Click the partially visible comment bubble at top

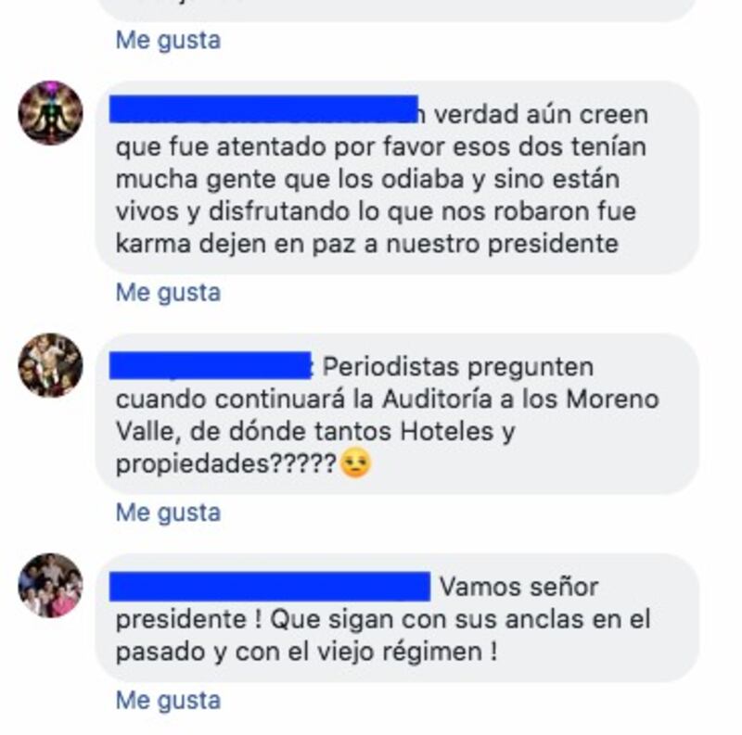397,10
